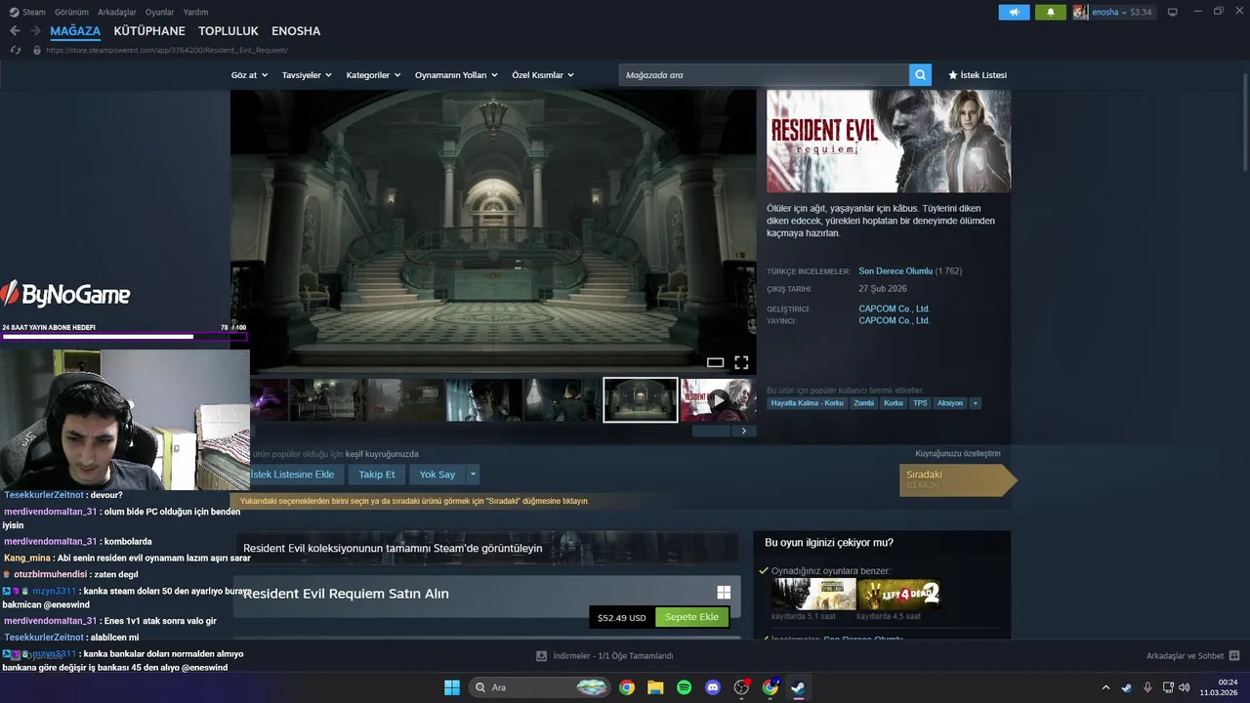Open the green notifications bell

coord(1051,12)
